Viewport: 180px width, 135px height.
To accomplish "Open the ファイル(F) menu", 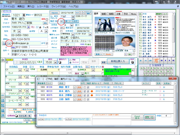I will coord(9,6).
